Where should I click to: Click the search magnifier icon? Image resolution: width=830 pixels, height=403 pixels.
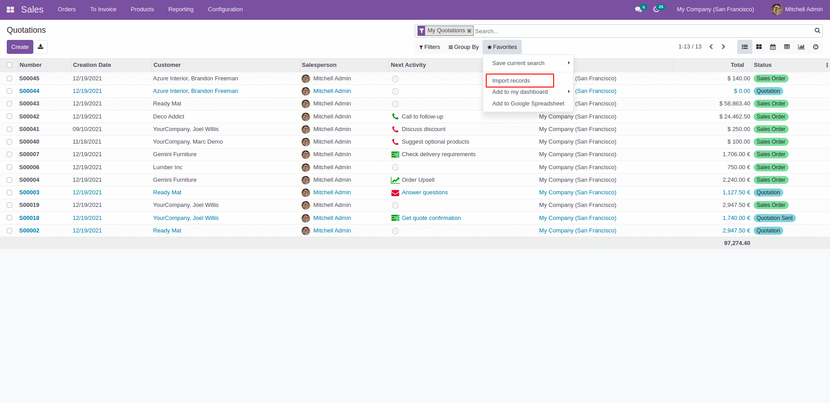[x=817, y=31]
